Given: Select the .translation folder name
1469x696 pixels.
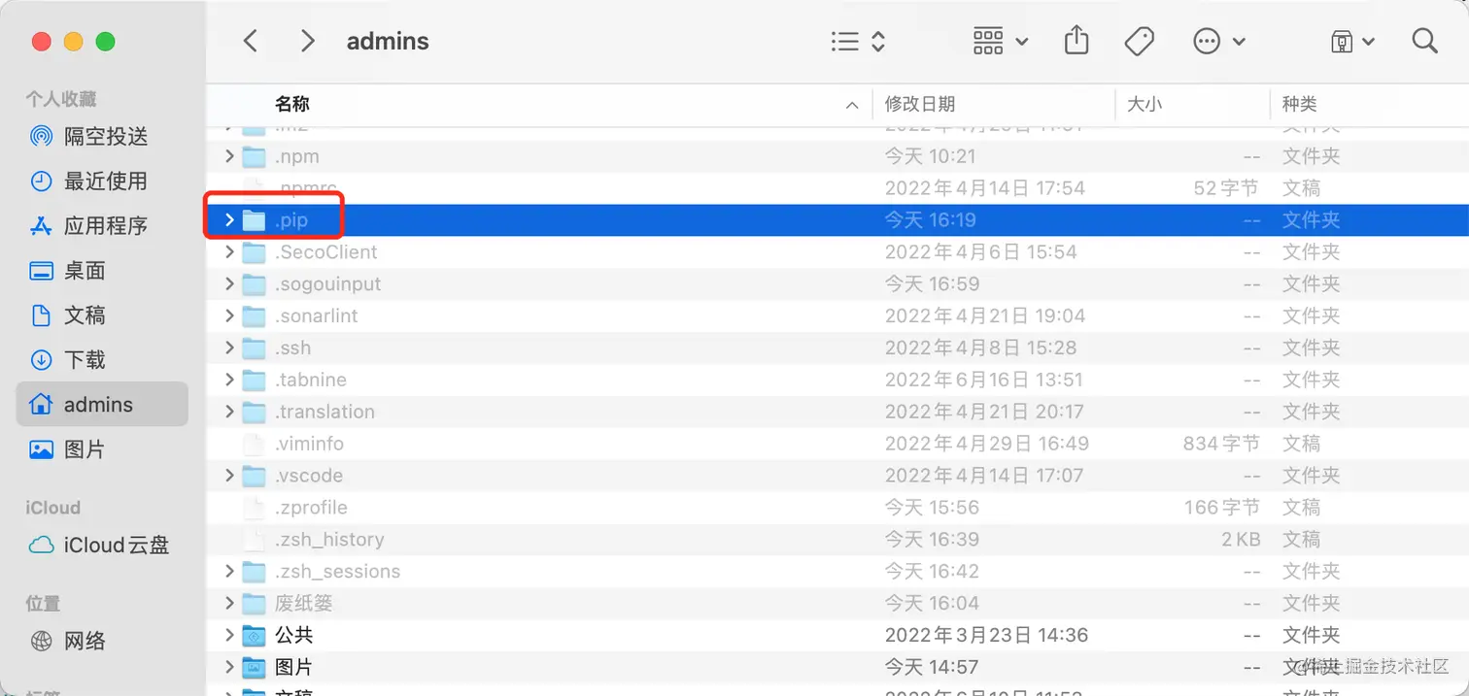Looking at the screenshot, I should (325, 412).
